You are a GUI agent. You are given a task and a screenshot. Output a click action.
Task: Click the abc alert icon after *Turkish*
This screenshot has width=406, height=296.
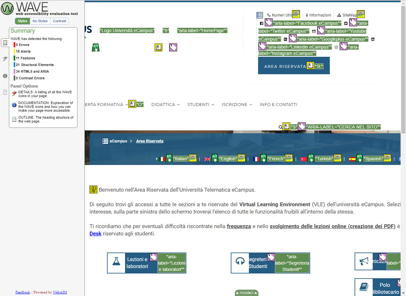pos(337,158)
